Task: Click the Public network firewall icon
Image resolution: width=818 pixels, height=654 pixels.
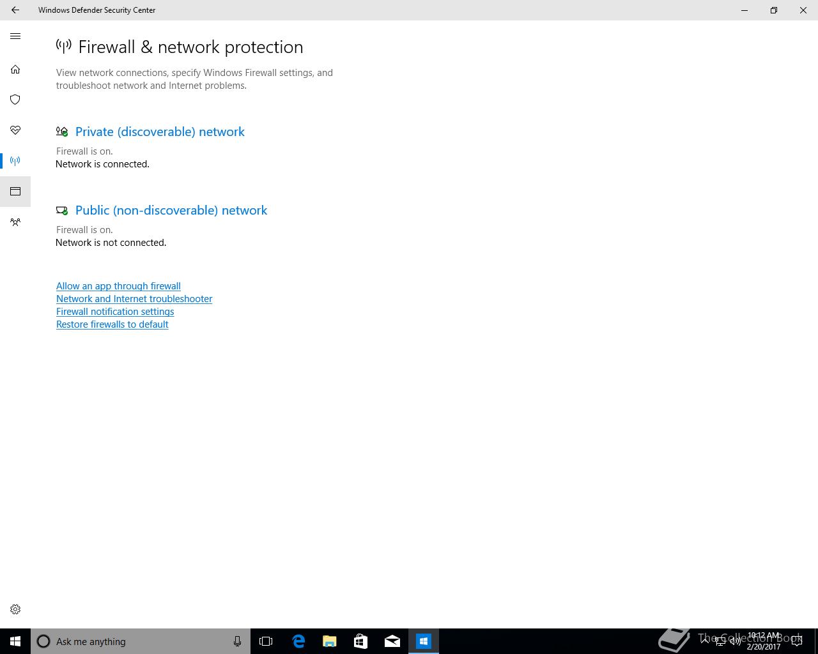Action: (x=62, y=210)
